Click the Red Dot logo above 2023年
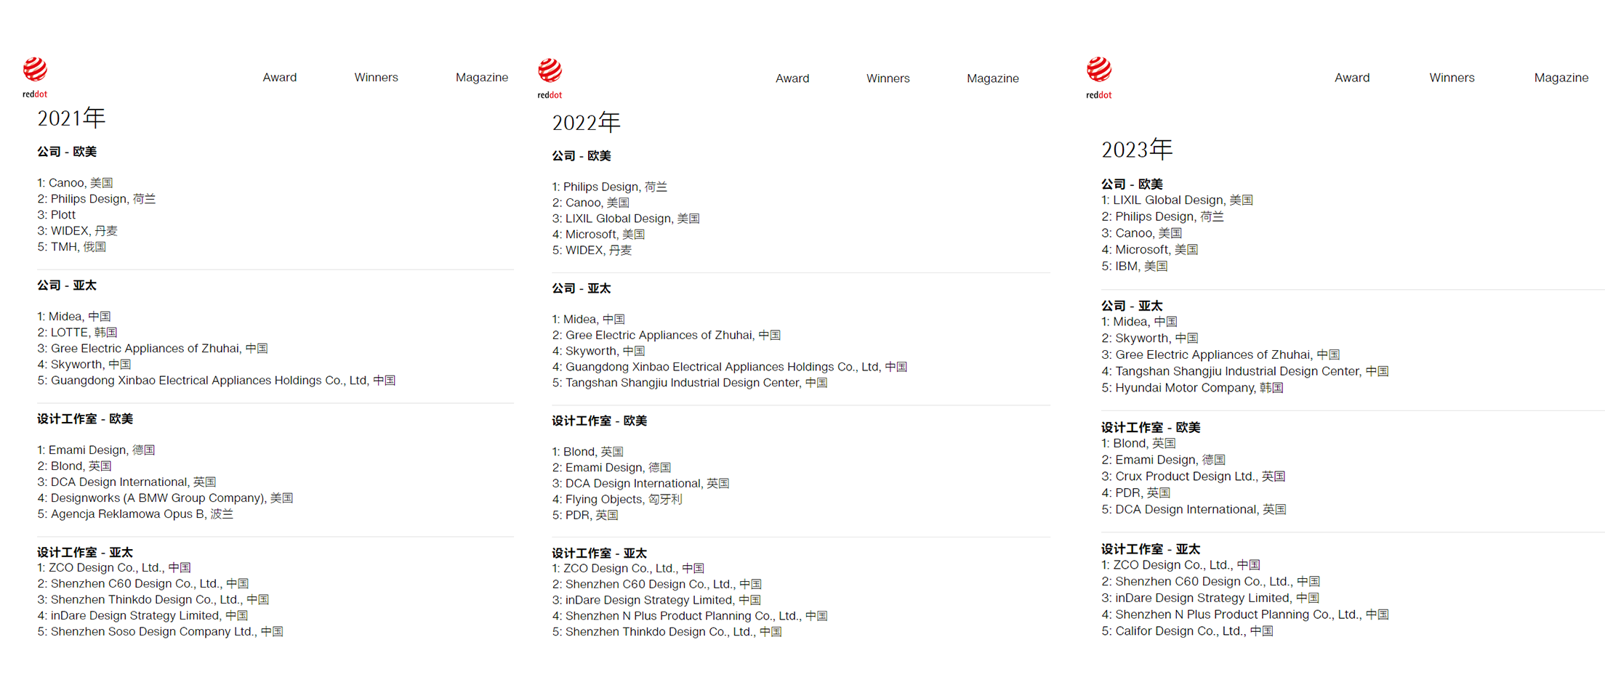This screenshot has width=1605, height=690. tap(1098, 78)
